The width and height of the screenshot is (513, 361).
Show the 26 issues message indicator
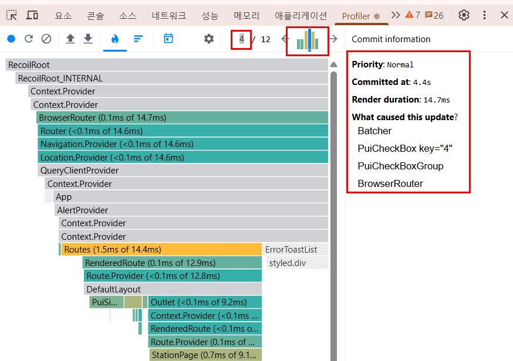(434, 15)
